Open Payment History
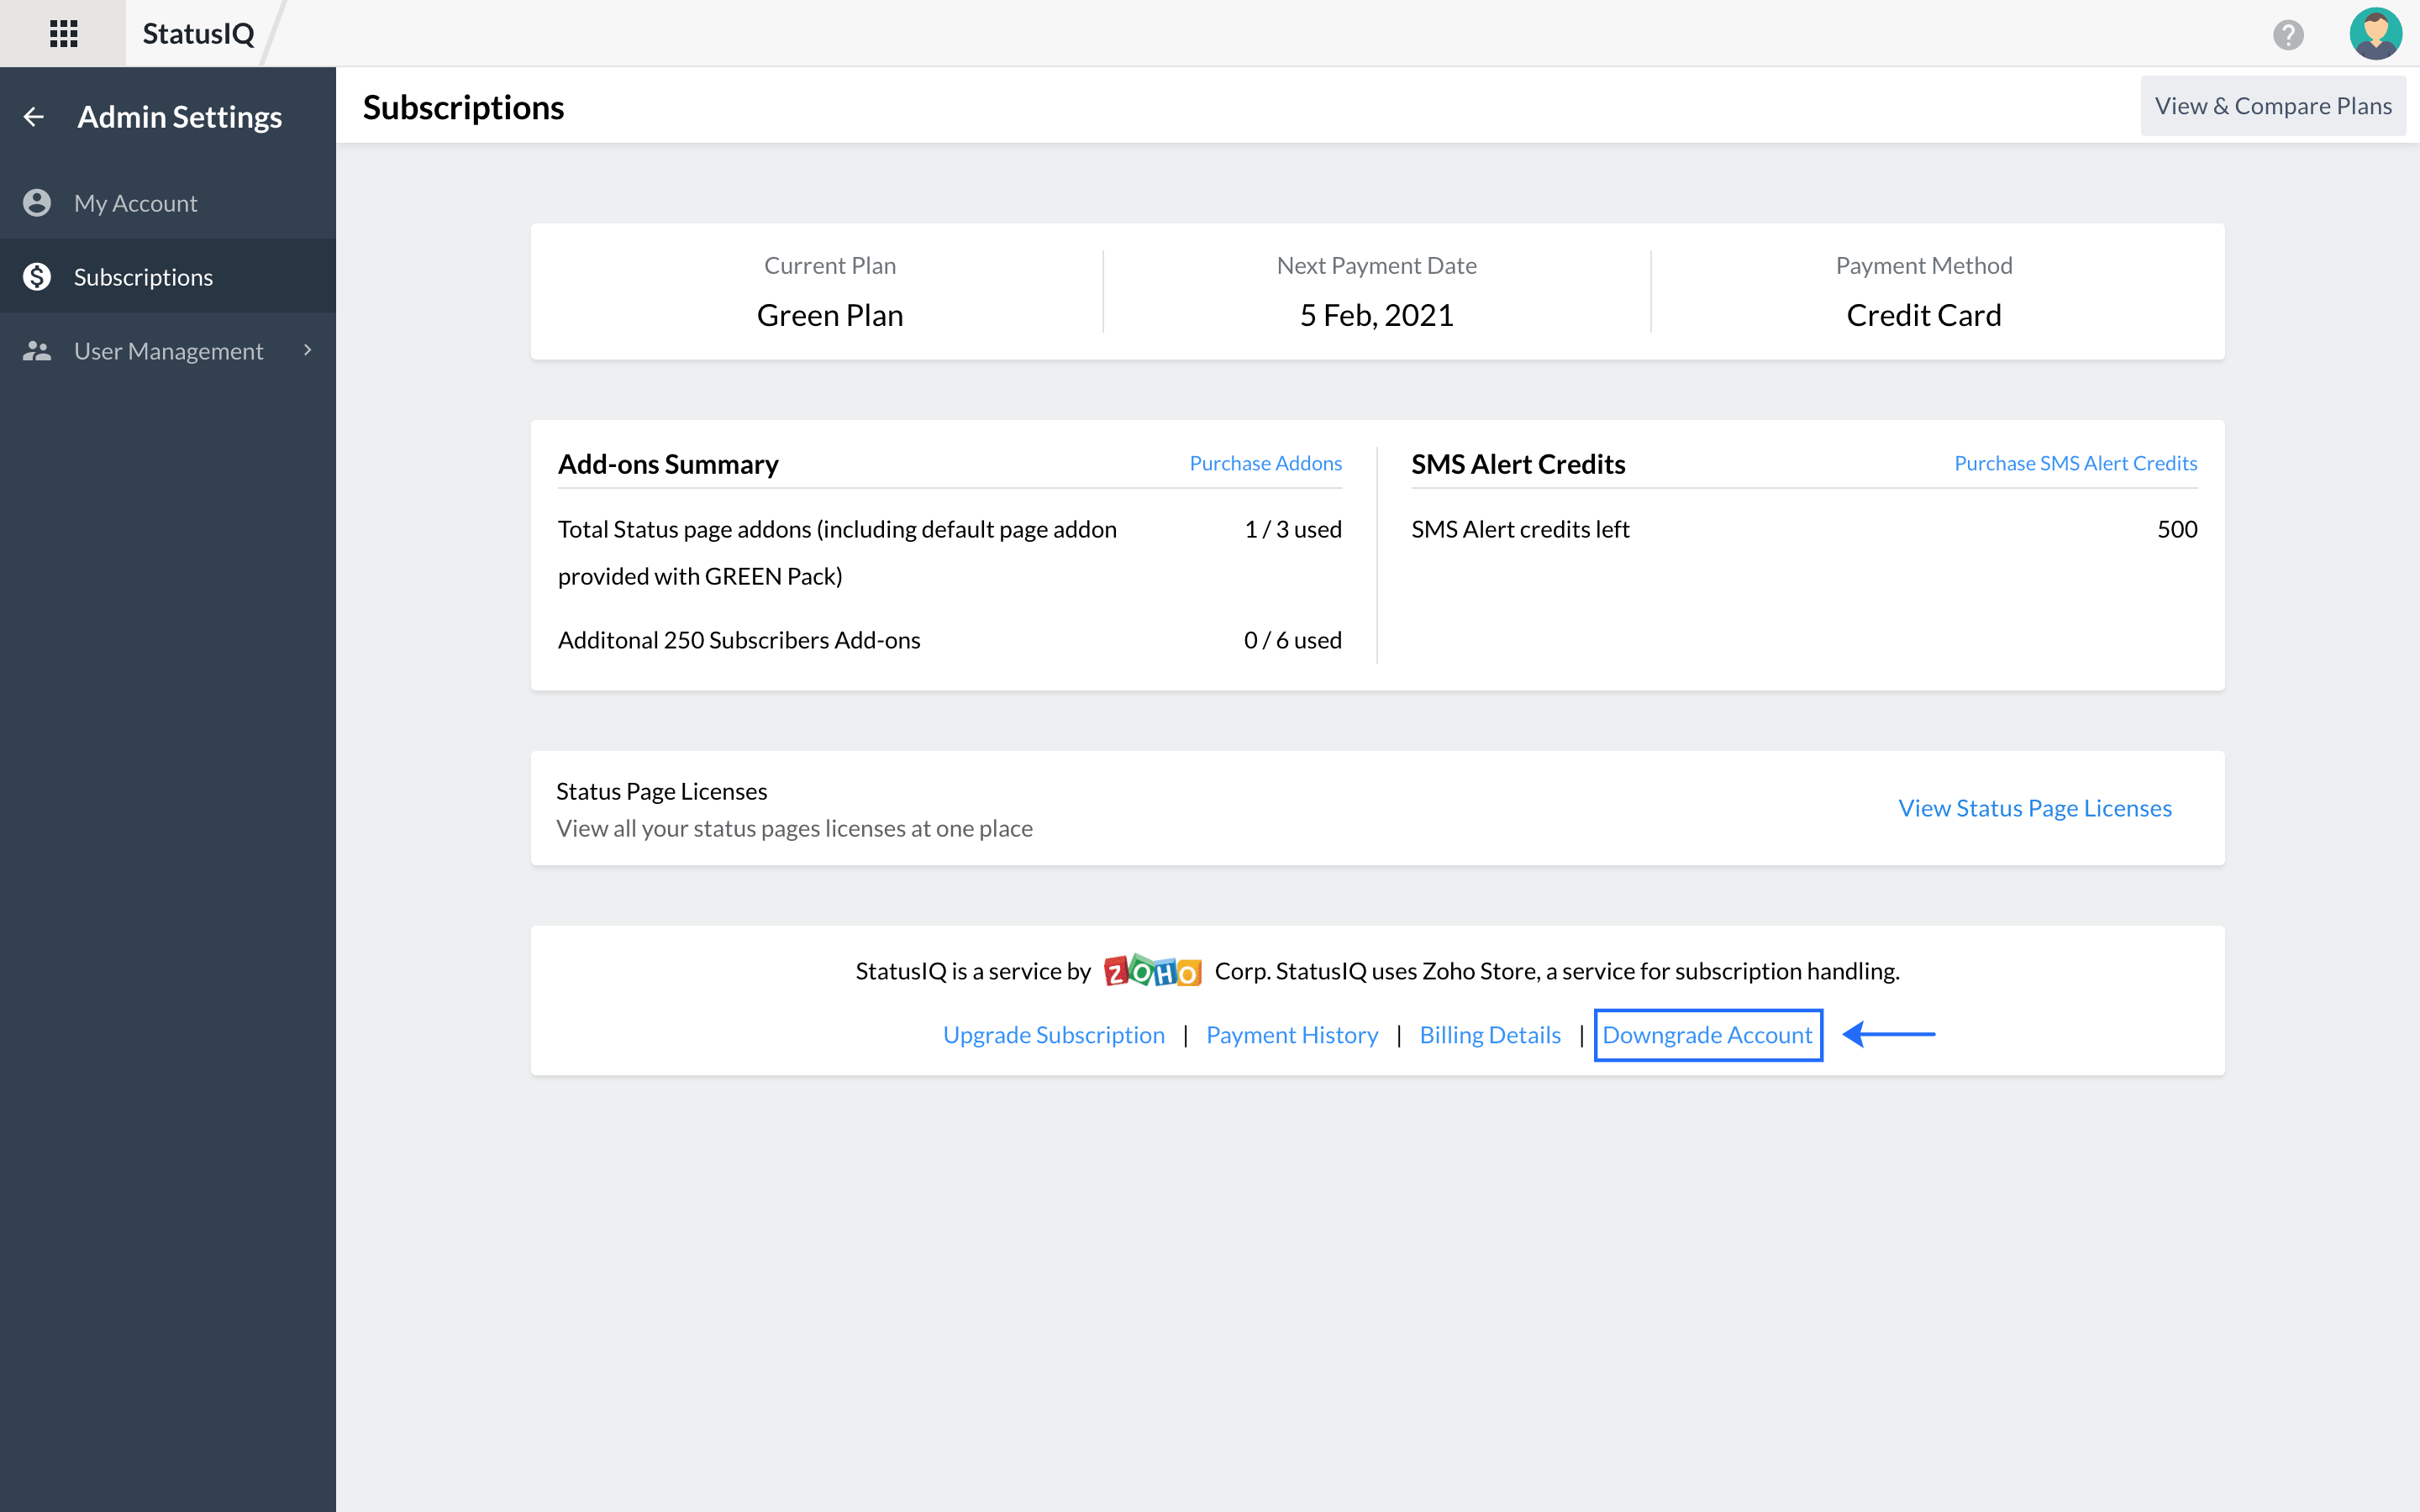2420x1512 pixels. pyautogui.click(x=1292, y=1035)
